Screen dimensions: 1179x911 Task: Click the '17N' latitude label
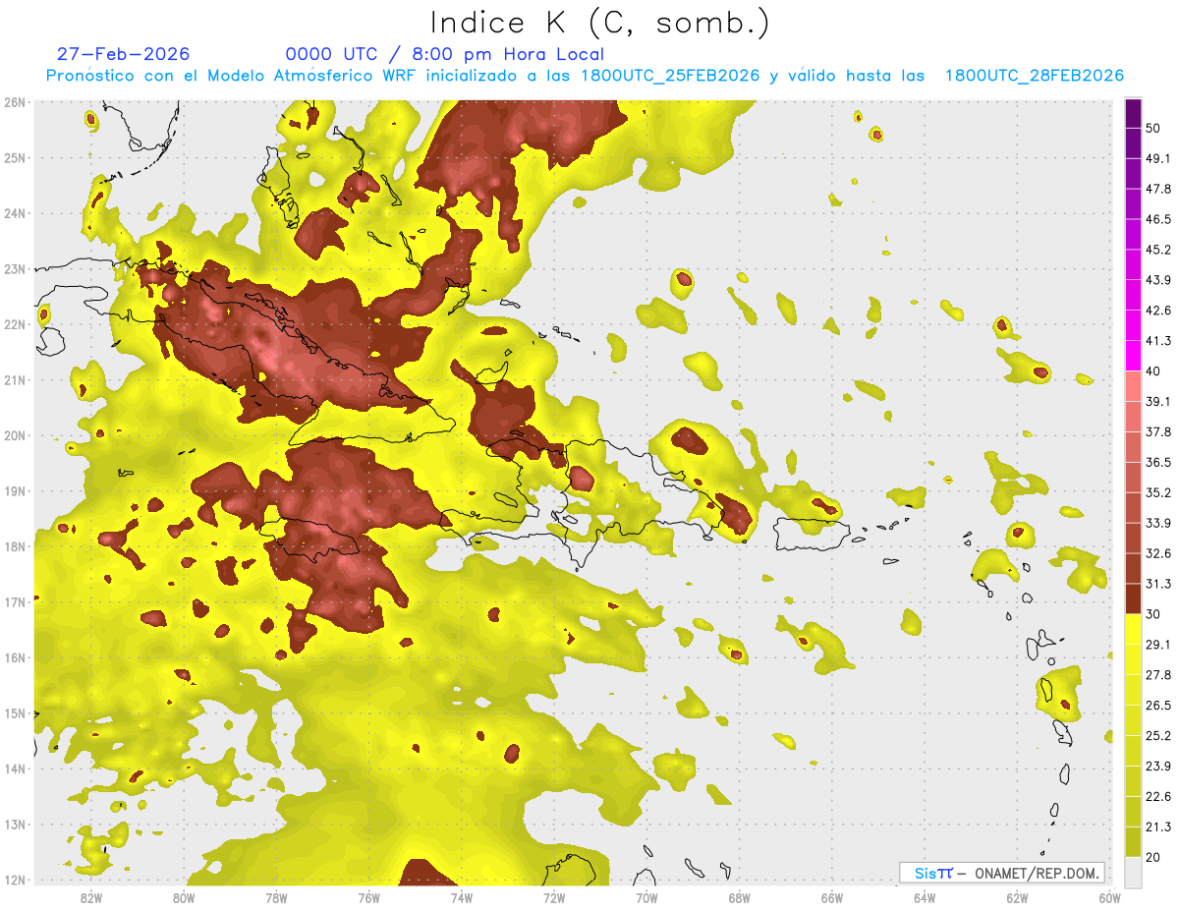pos(15,602)
